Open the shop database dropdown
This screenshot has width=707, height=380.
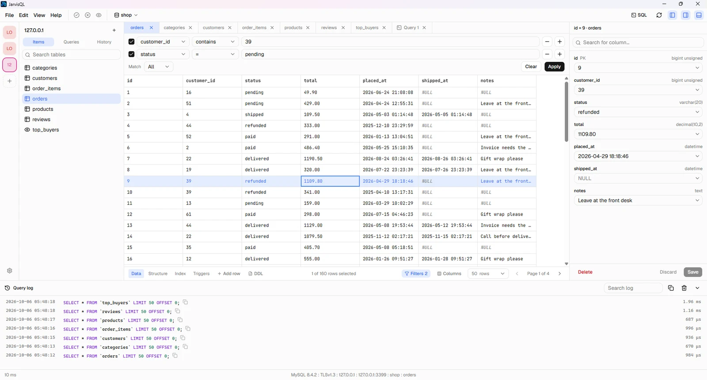(x=126, y=15)
